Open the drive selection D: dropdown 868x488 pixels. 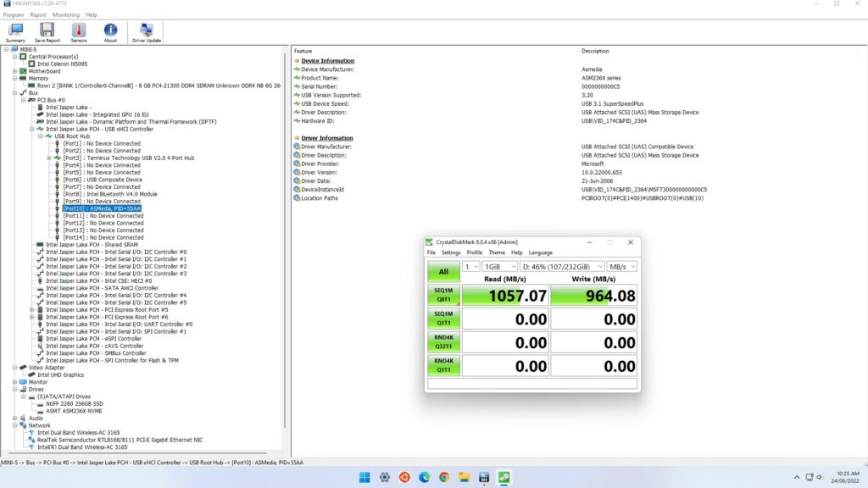561,266
